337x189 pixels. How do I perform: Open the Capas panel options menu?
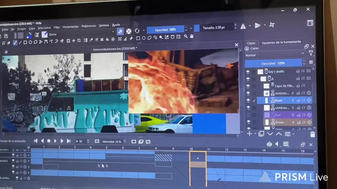[x=311, y=62]
